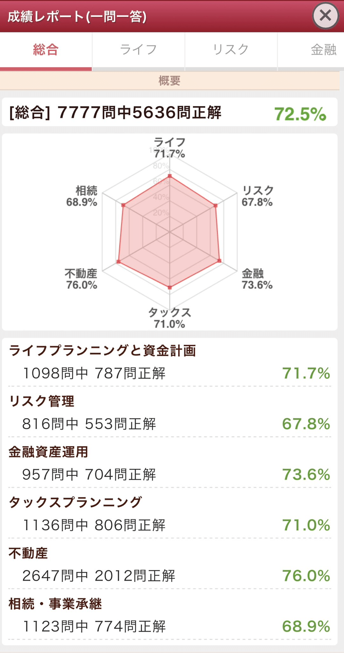Click the ライフ 71.7% radar chart label
This screenshot has width=344, height=653.
[x=170, y=148]
